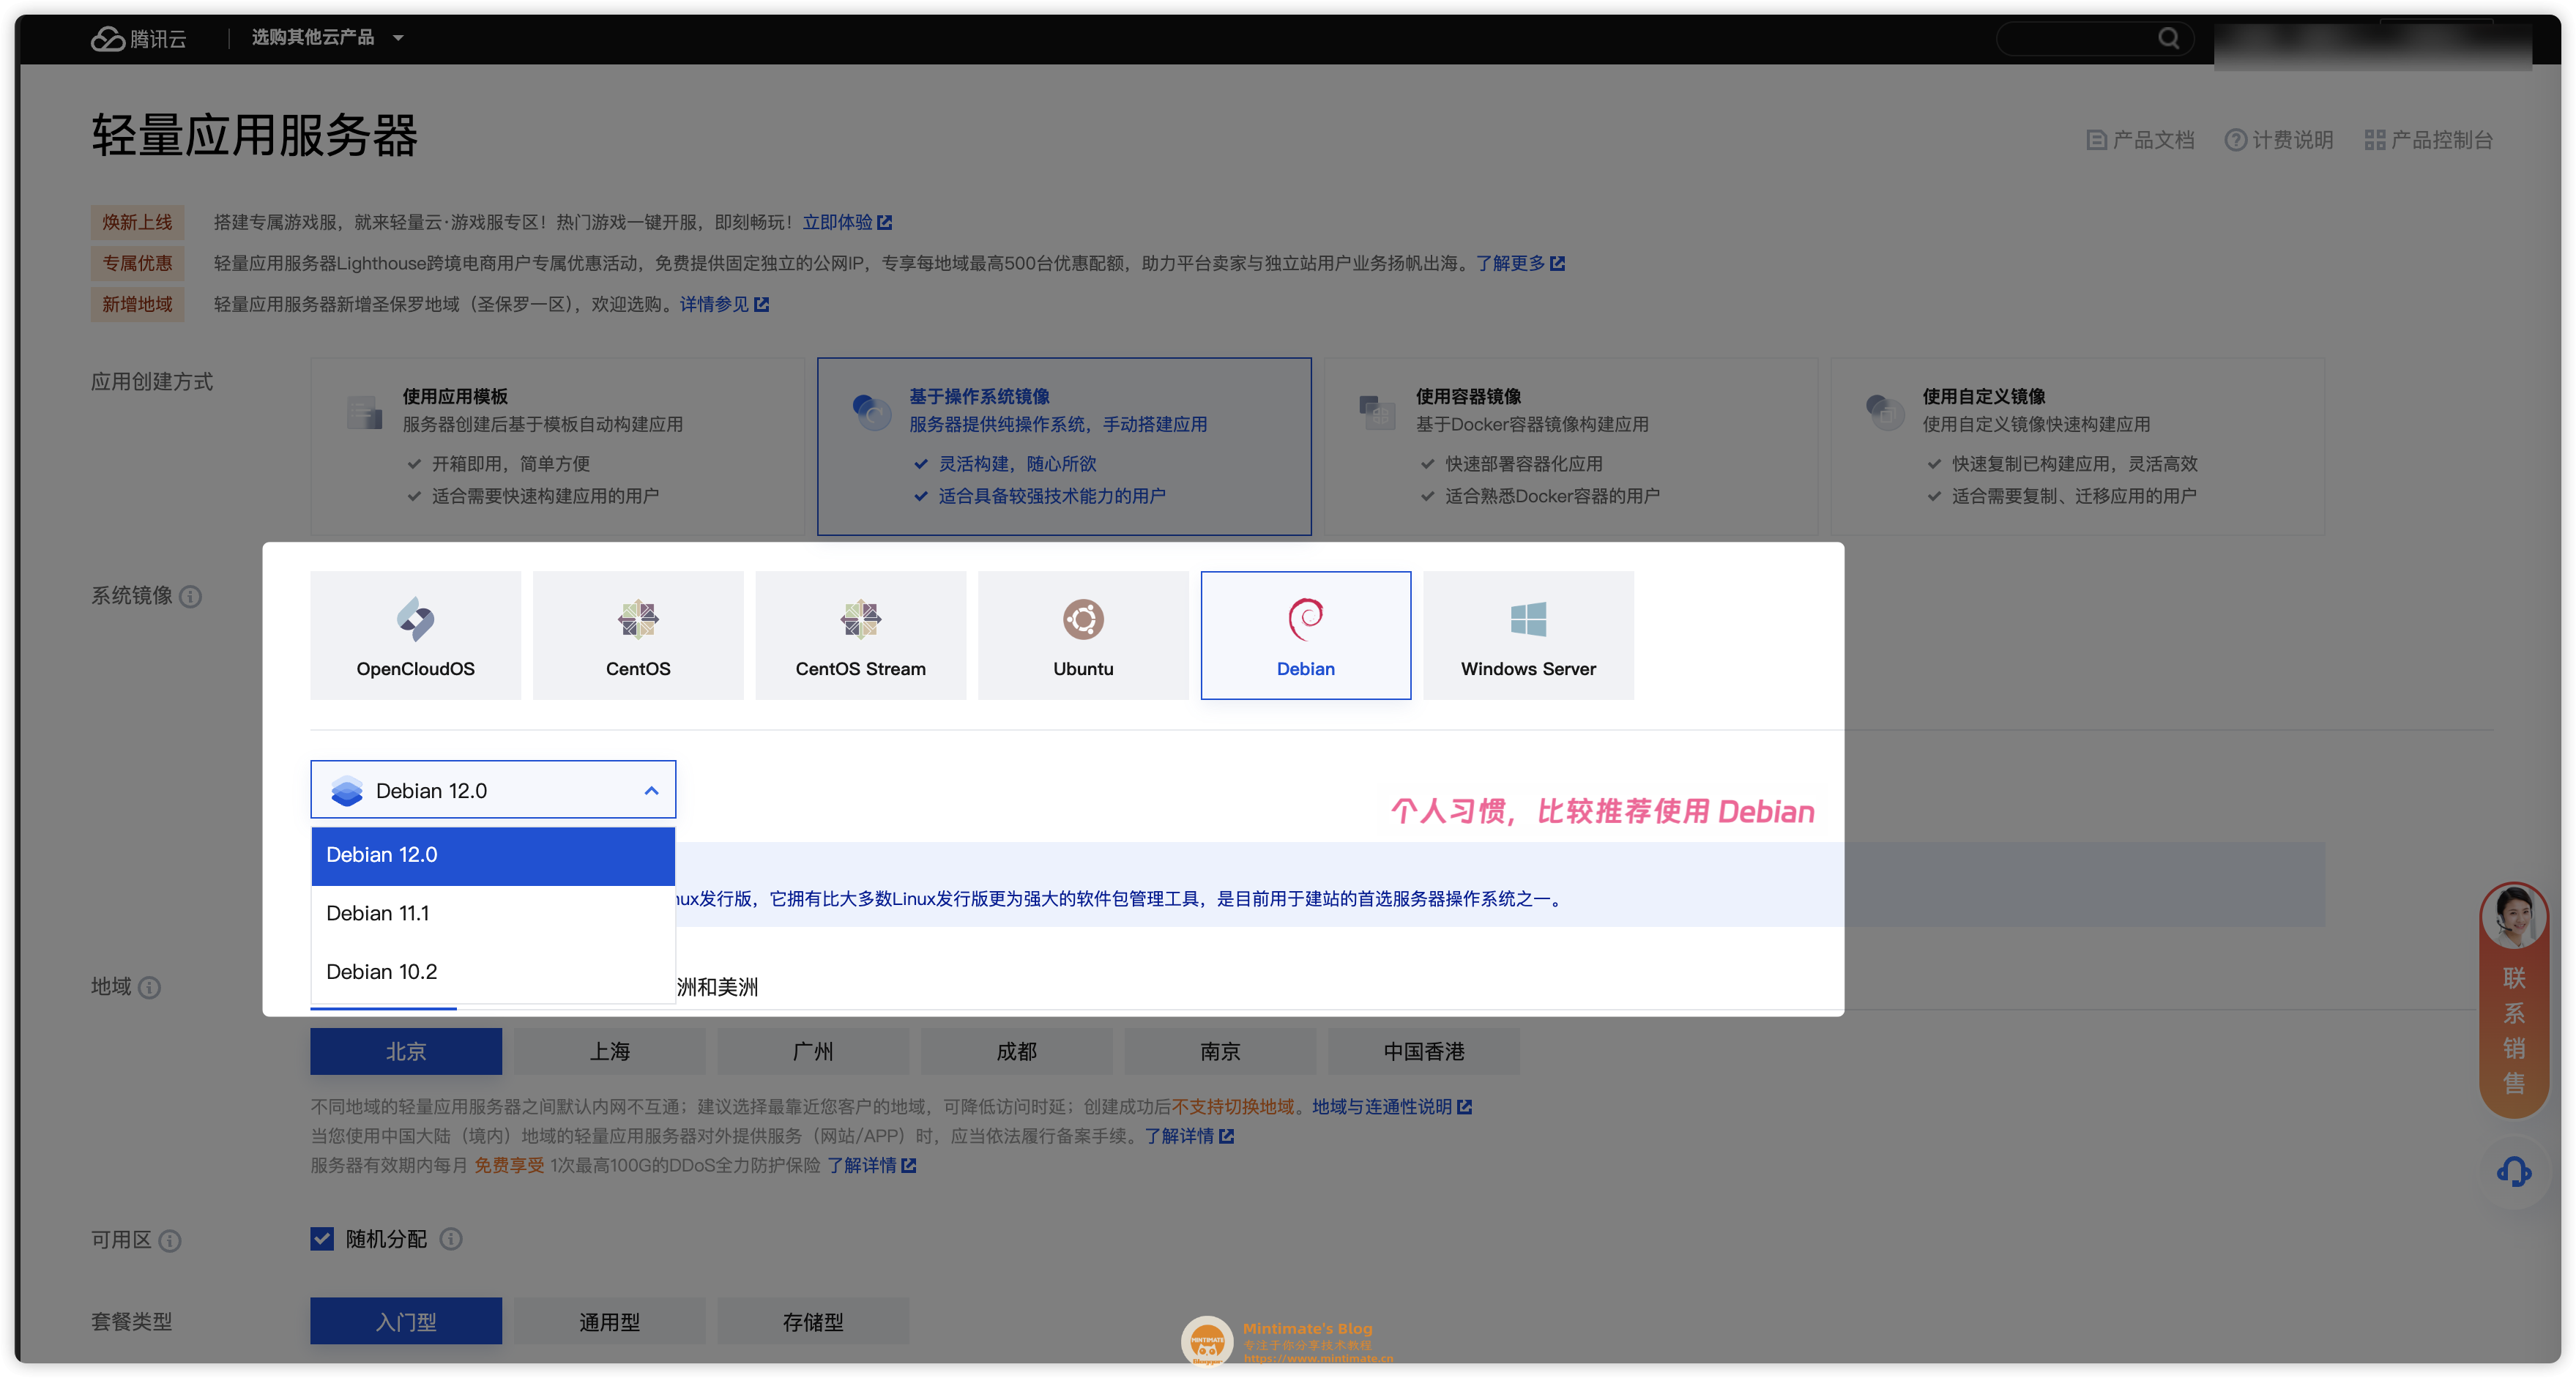2576x1378 pixels.
Task: Click the 专属优惠 tag
Action: click(137, 263)
